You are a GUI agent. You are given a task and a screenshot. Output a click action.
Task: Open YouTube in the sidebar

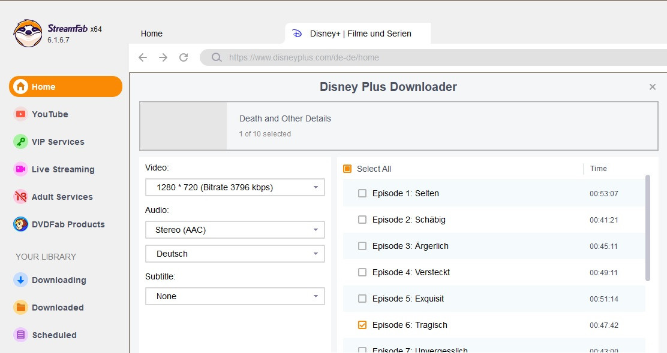tap(50, 114)
